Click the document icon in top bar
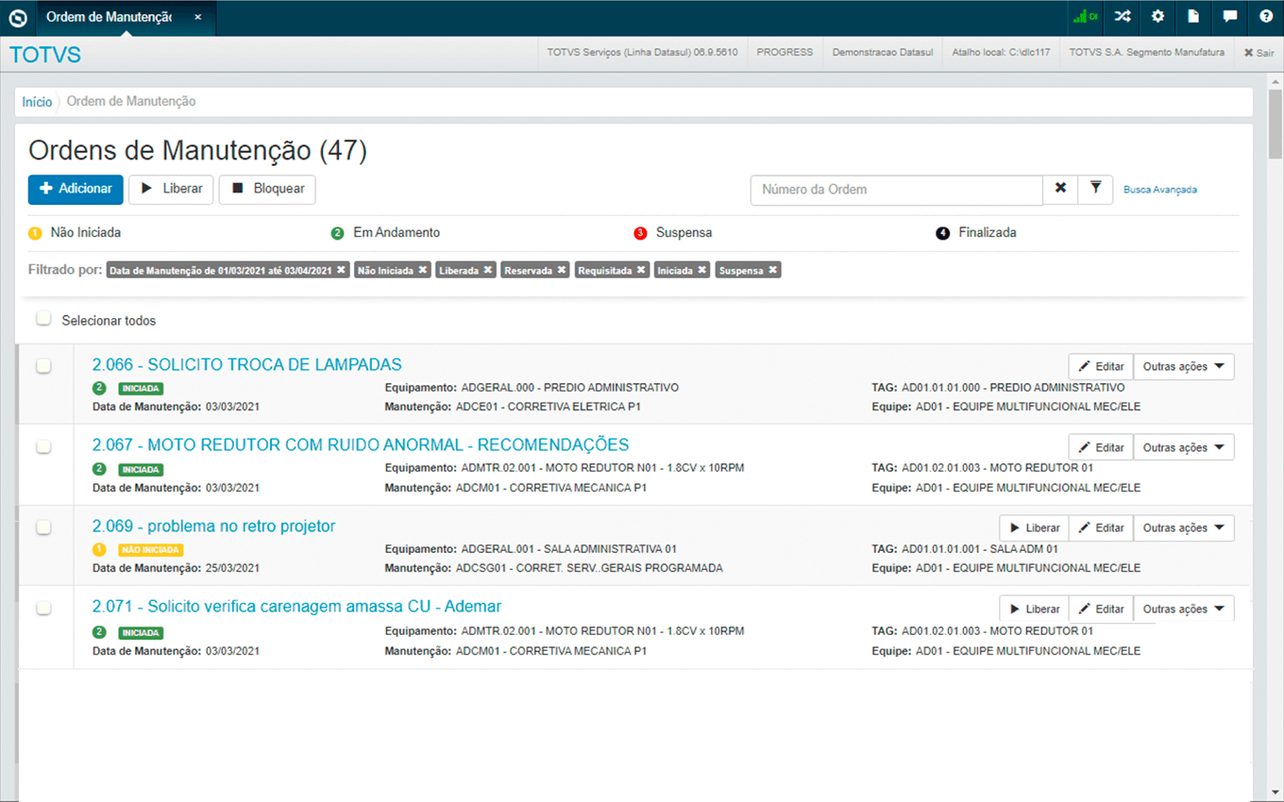Screen dimensions: 1284x802 (x=1193, y=17)
